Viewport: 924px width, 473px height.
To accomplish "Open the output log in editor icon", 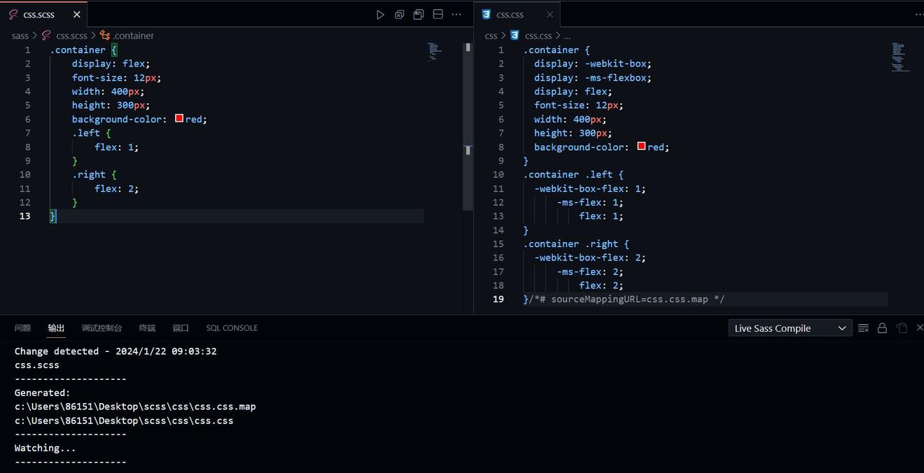I will [x=902, y=328].
